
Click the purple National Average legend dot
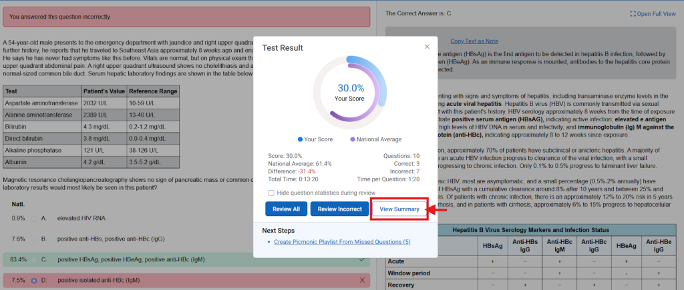[353, 139]
